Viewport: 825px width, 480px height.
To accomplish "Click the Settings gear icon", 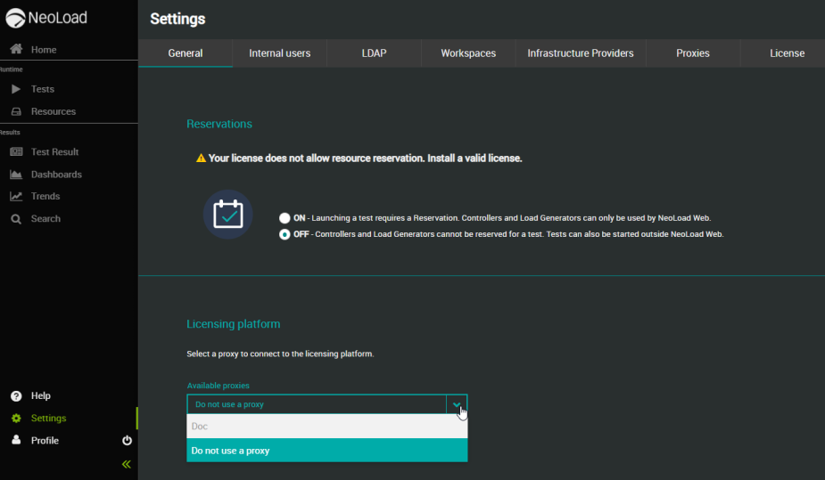I will pyautogui.click(x=16, y=418).
